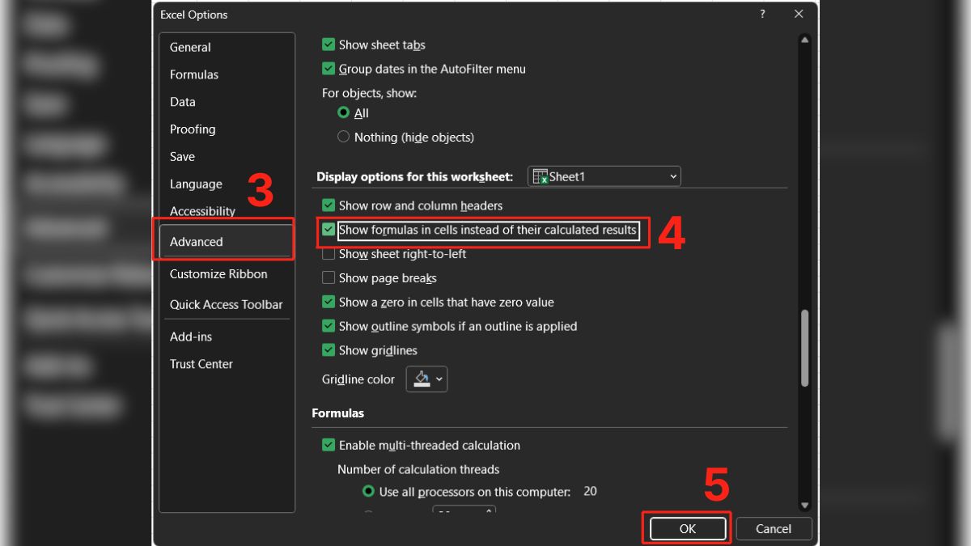This screenshot has width=971, height=546.
Task: Disable "Show a zero in cells that have zero value"
Action: tap(329, 302)
